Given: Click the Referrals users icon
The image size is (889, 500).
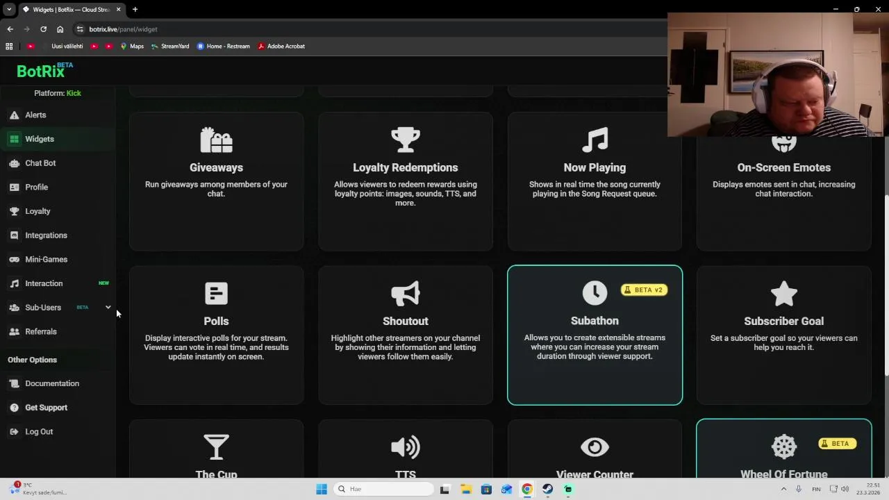Looking at the screenshot, I should click(14, 332).
